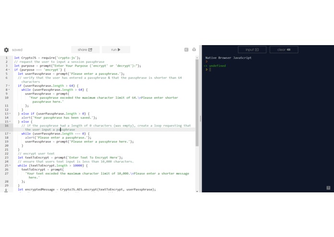Click 'Native Browser JavaScript' console text
The width and height of the screenshot is (334, 237).
point(228,58)
